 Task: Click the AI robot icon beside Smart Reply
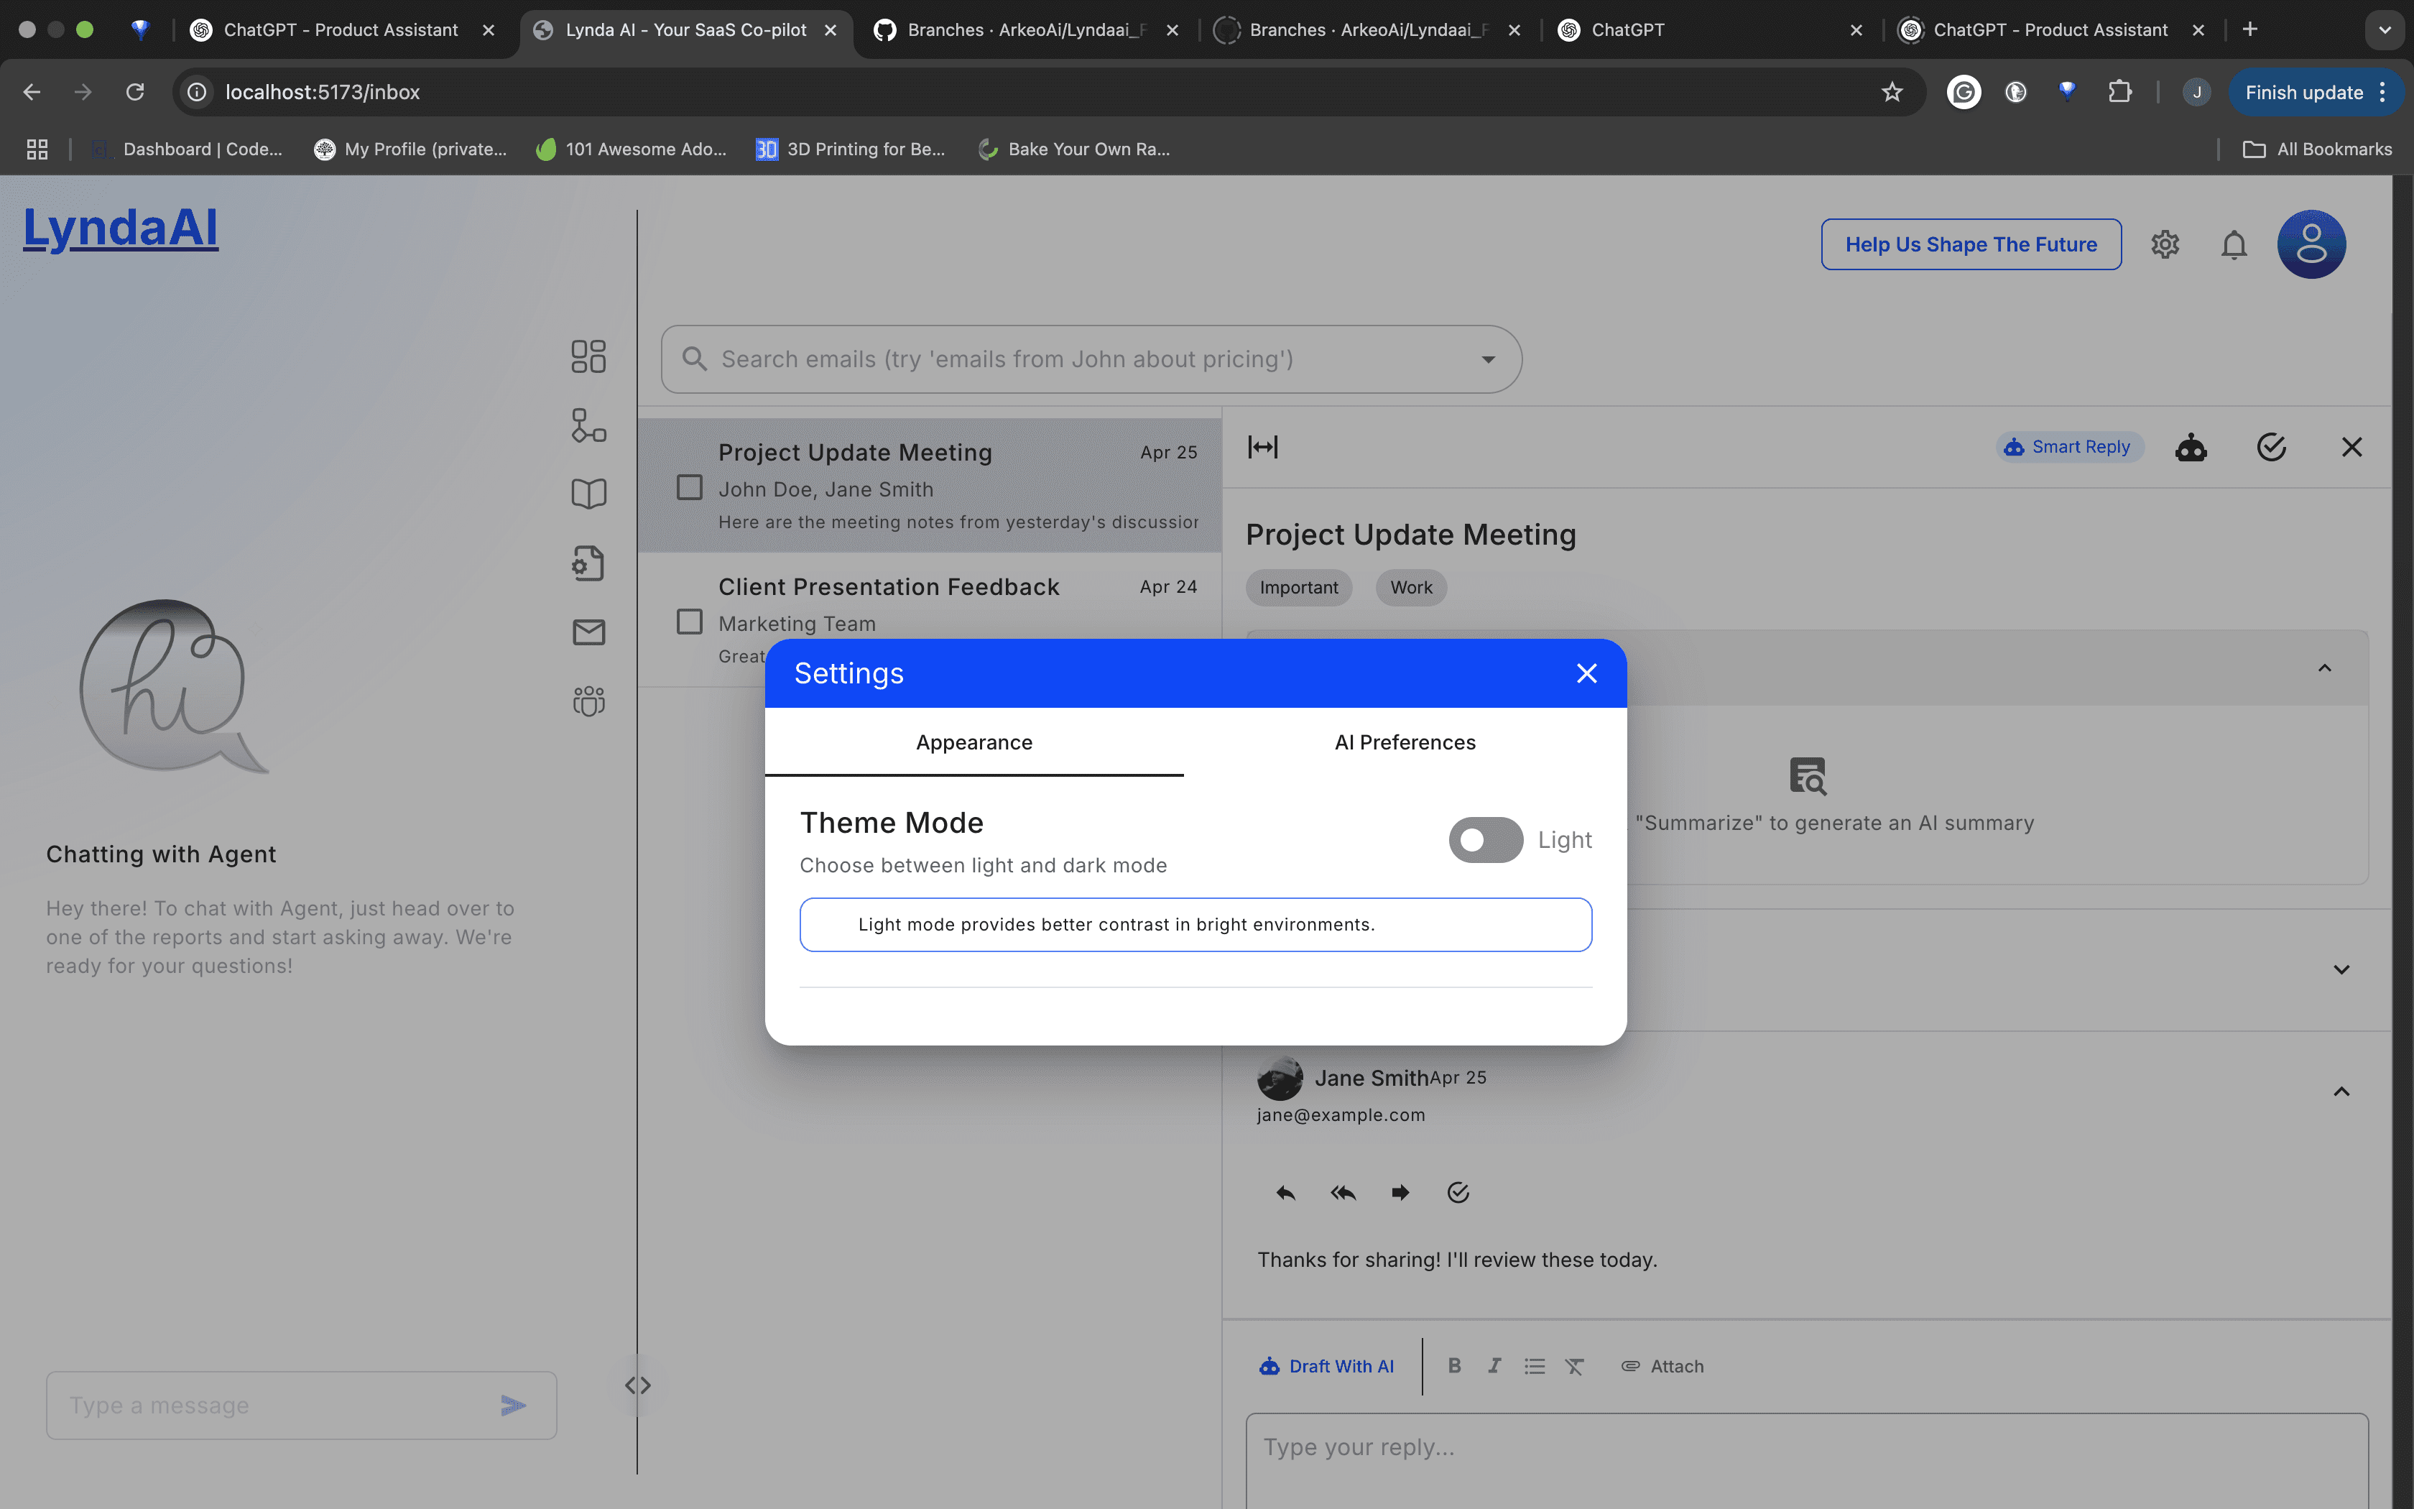[x=2191, y=447]
